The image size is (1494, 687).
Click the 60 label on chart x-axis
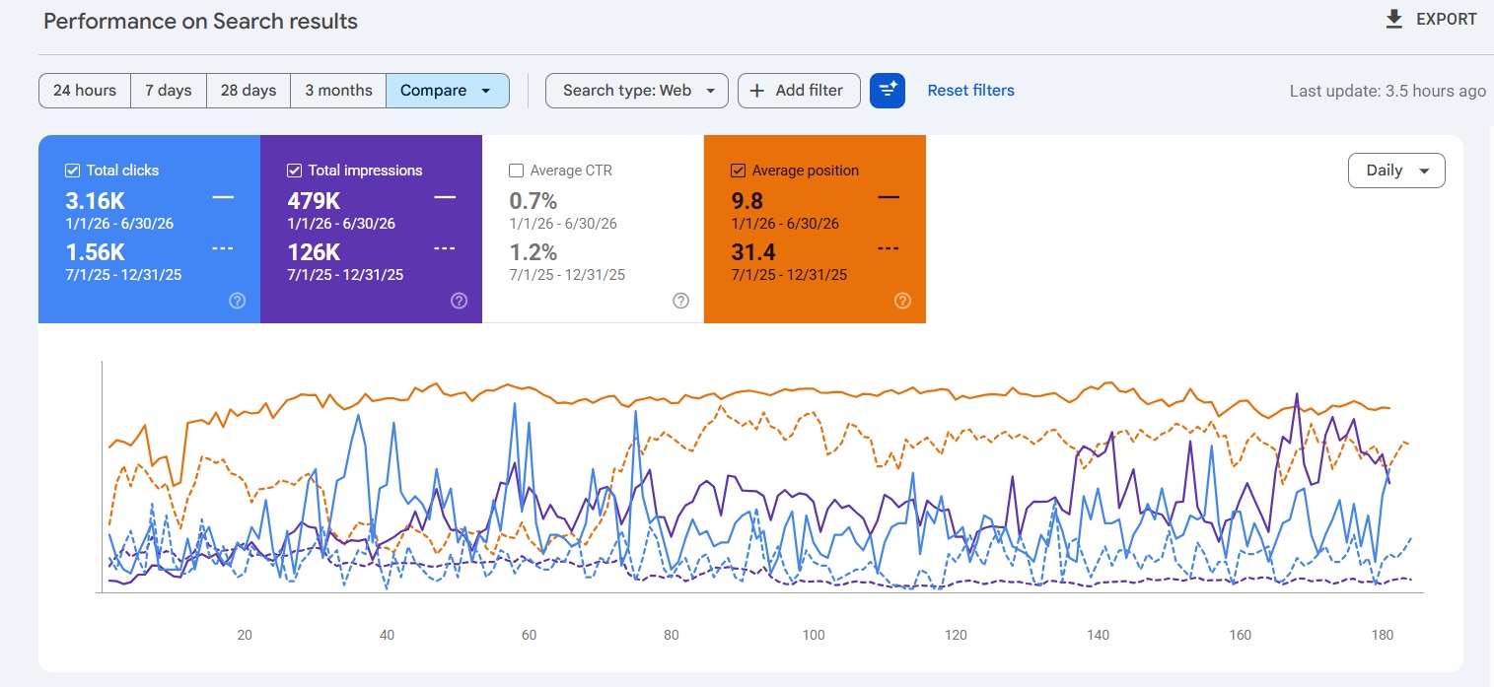(x=529, y=635)
